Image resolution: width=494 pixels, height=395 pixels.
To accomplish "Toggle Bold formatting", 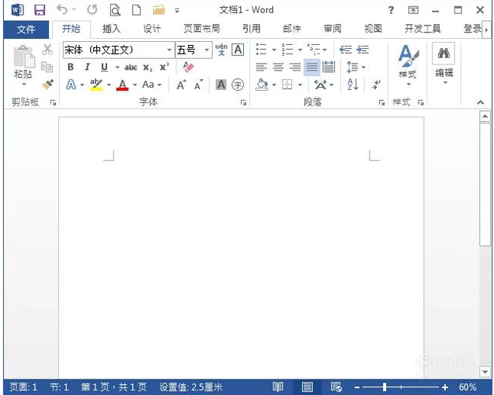I will click(71, 68).
